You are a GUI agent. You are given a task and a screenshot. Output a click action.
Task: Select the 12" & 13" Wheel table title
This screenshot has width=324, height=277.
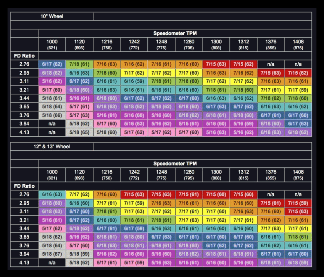coord(52,147)
